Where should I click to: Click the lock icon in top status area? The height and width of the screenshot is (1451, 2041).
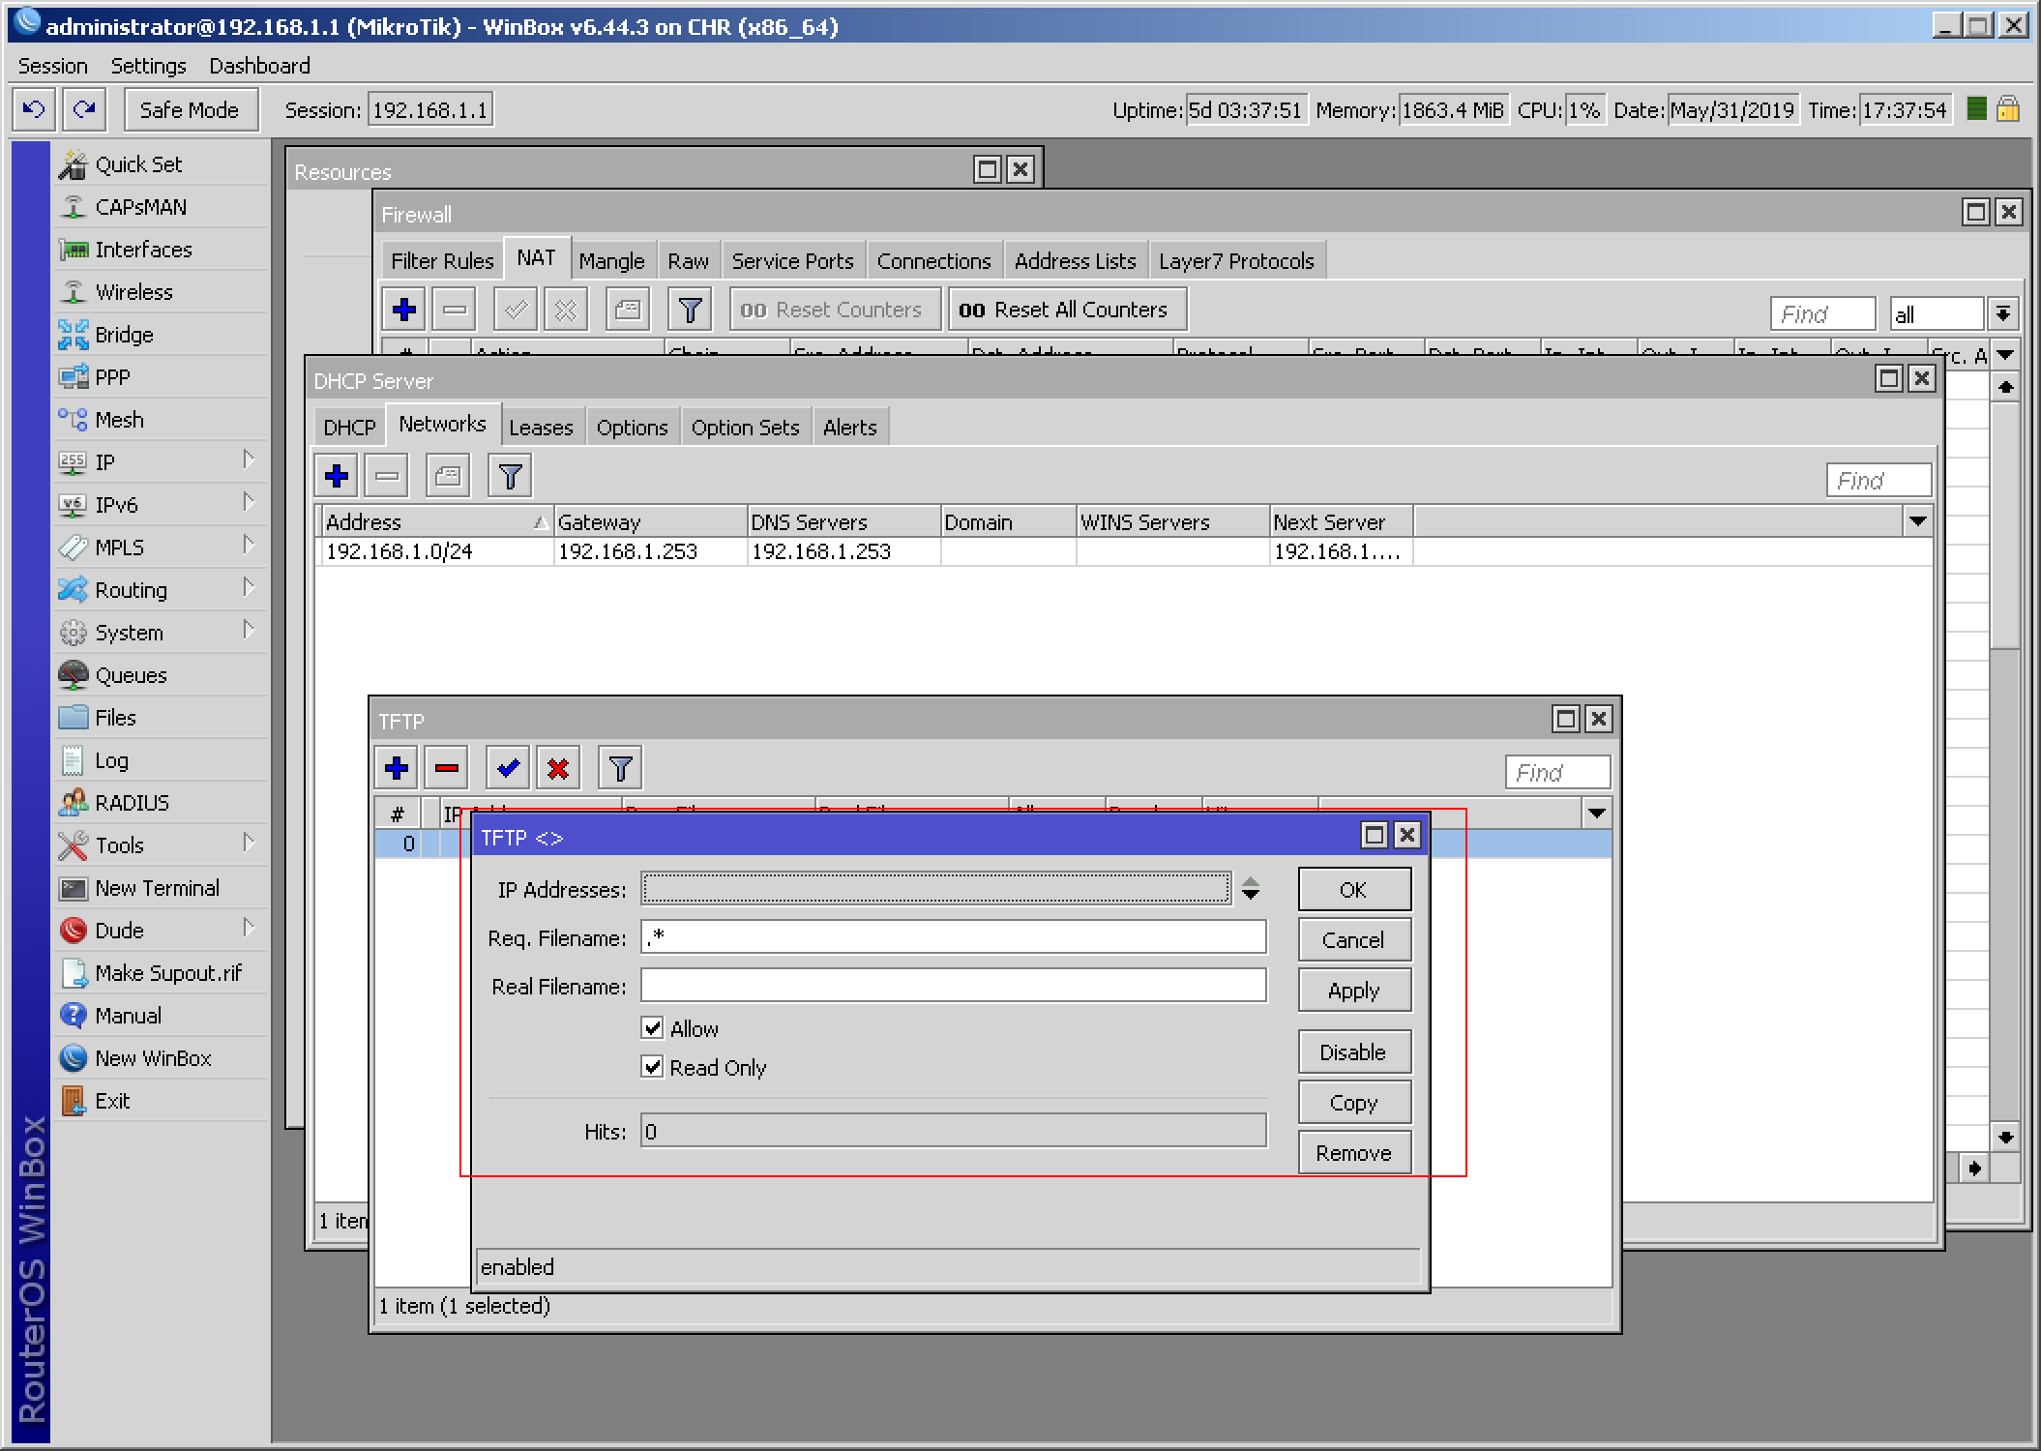click(x=2008, y=108)
